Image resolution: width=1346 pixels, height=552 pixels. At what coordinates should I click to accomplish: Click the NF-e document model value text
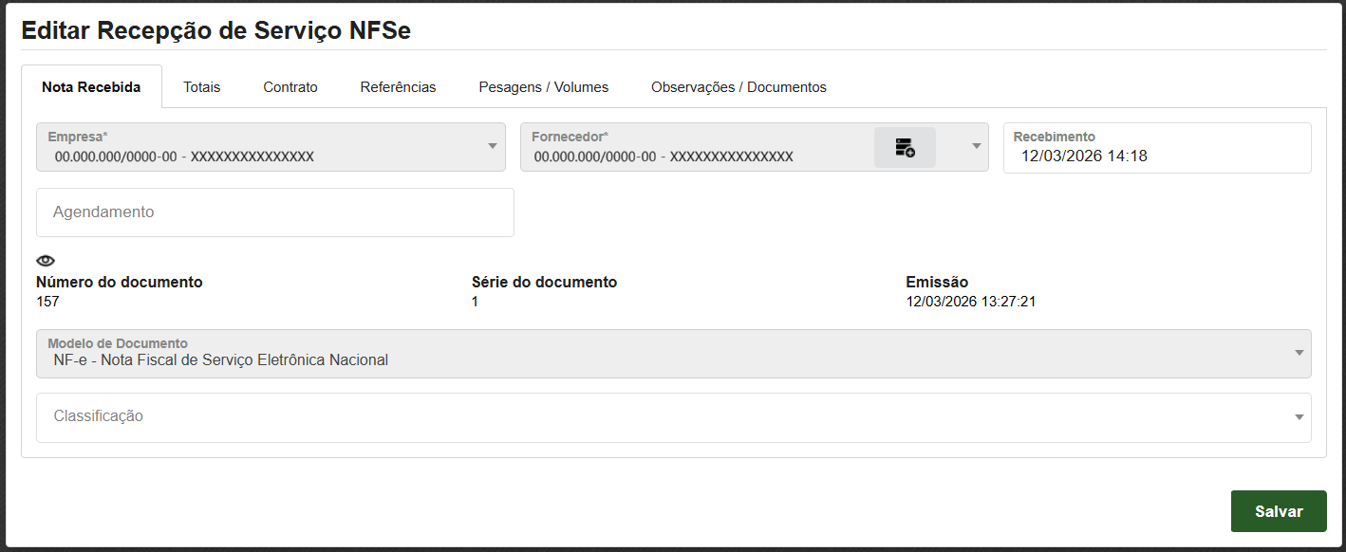[221, 360]
